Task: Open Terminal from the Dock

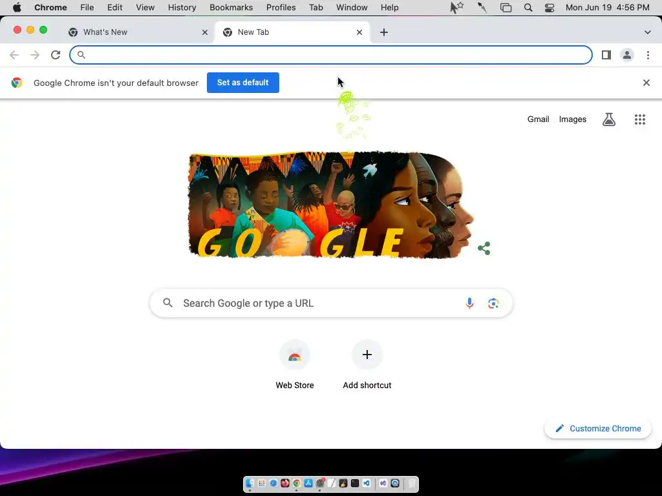Action: [x=355, y=483]
